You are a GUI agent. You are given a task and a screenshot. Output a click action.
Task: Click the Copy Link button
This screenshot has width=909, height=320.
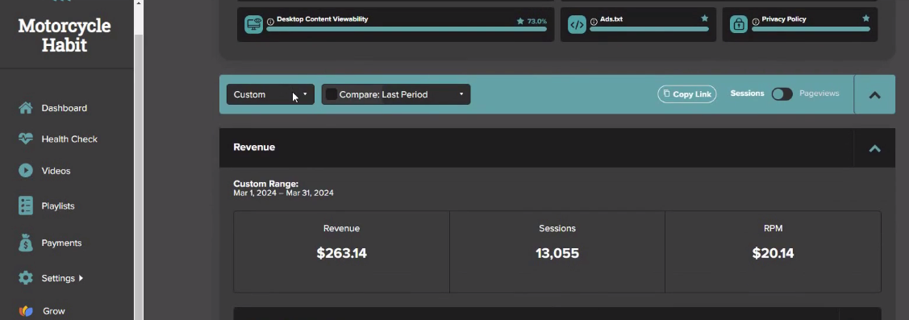click(687, 94)
